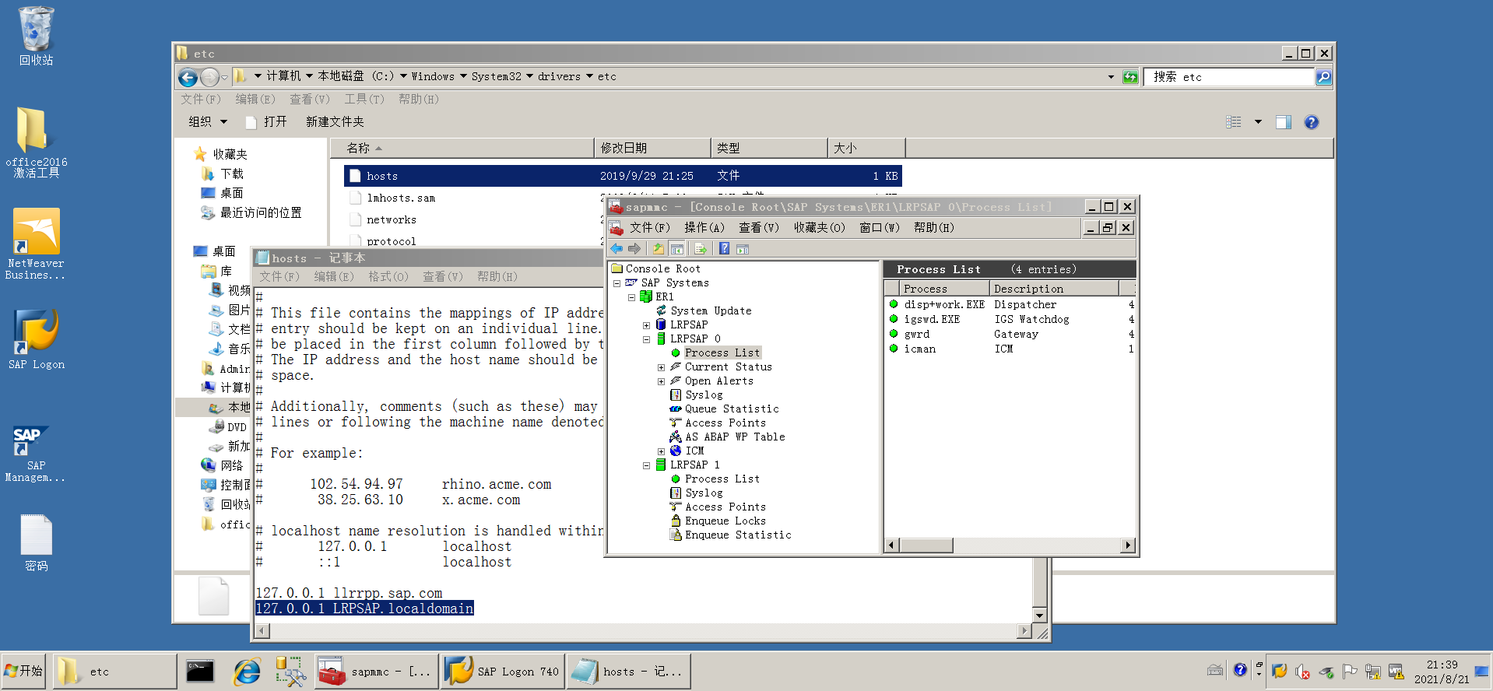This screenshot has width=1493, height=691.
Task: Click the Process column header
Action: pos(944,289)
